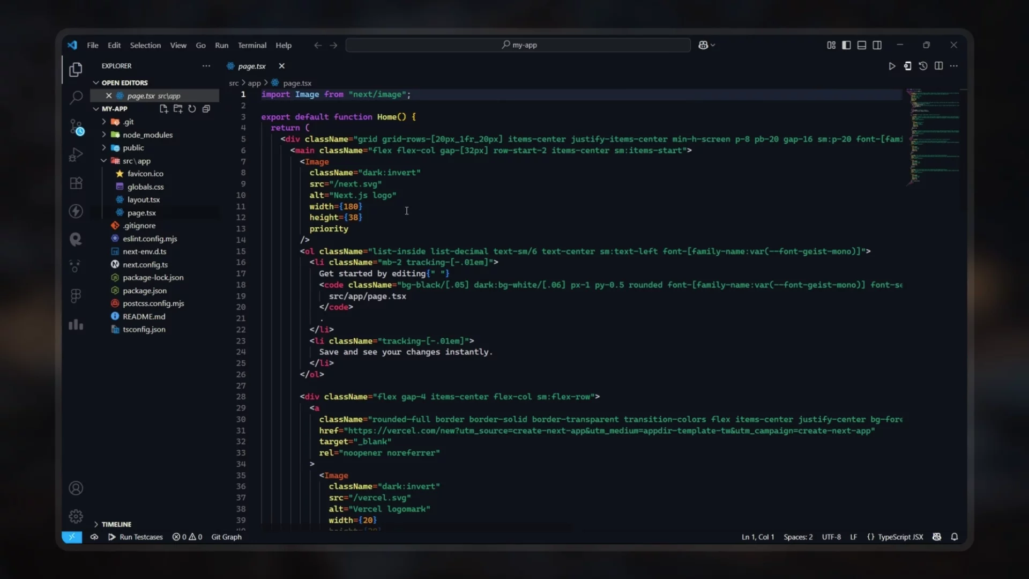Go forward with the right arrow
1029x579 pixels.
pos(333,45)
